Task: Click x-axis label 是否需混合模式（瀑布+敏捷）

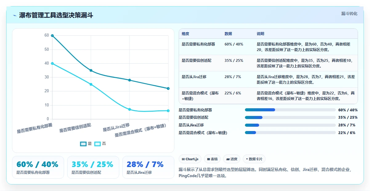Action: [141, 130]
